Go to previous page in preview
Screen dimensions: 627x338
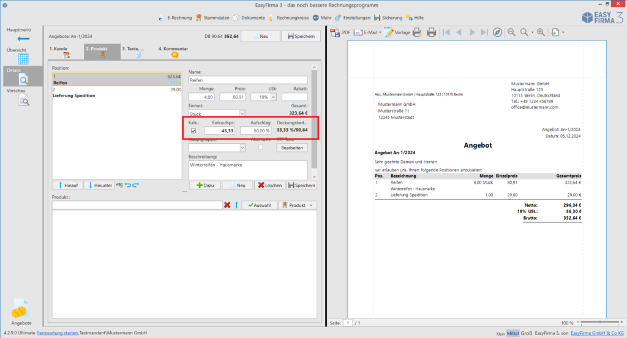(459, 32)
